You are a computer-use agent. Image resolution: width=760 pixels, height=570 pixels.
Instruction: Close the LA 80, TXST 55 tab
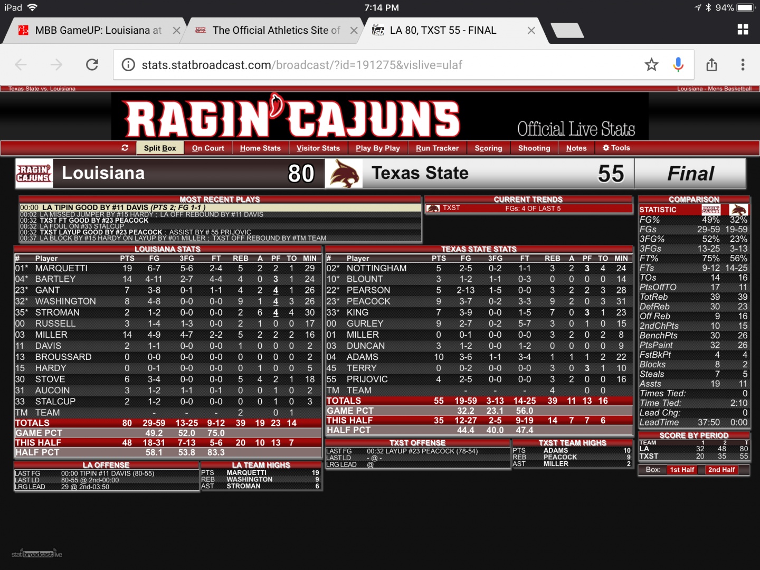coord(531,31)
